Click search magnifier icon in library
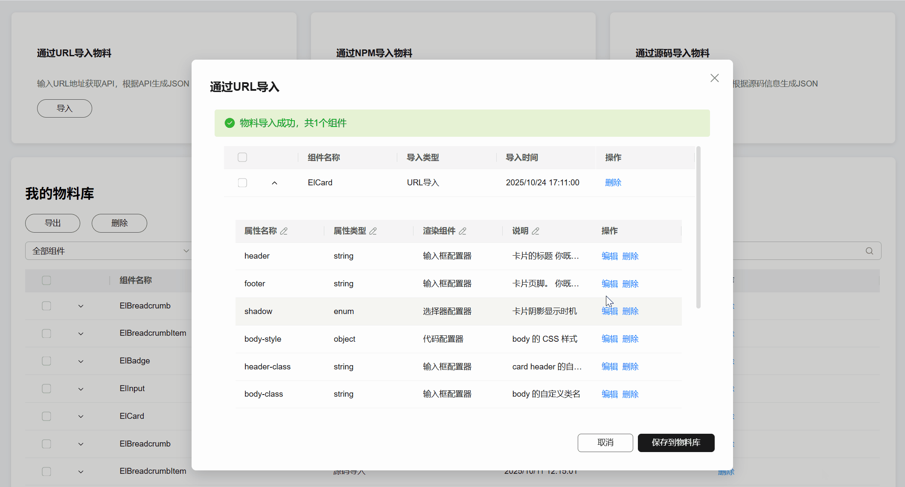This screenshot has height=487, width=905. pyautogui.click(x=869, y=251)
